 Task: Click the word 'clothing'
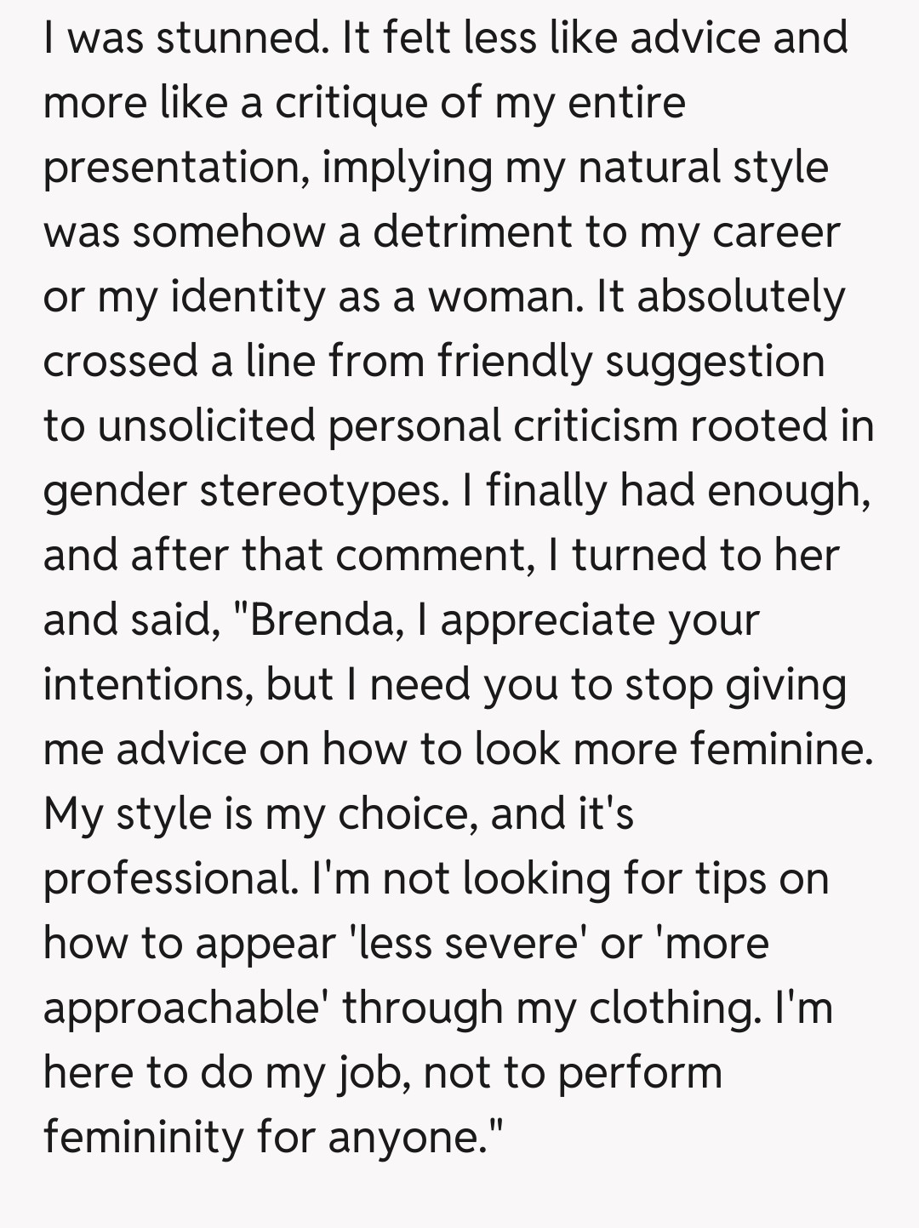tap(672, 1008)
